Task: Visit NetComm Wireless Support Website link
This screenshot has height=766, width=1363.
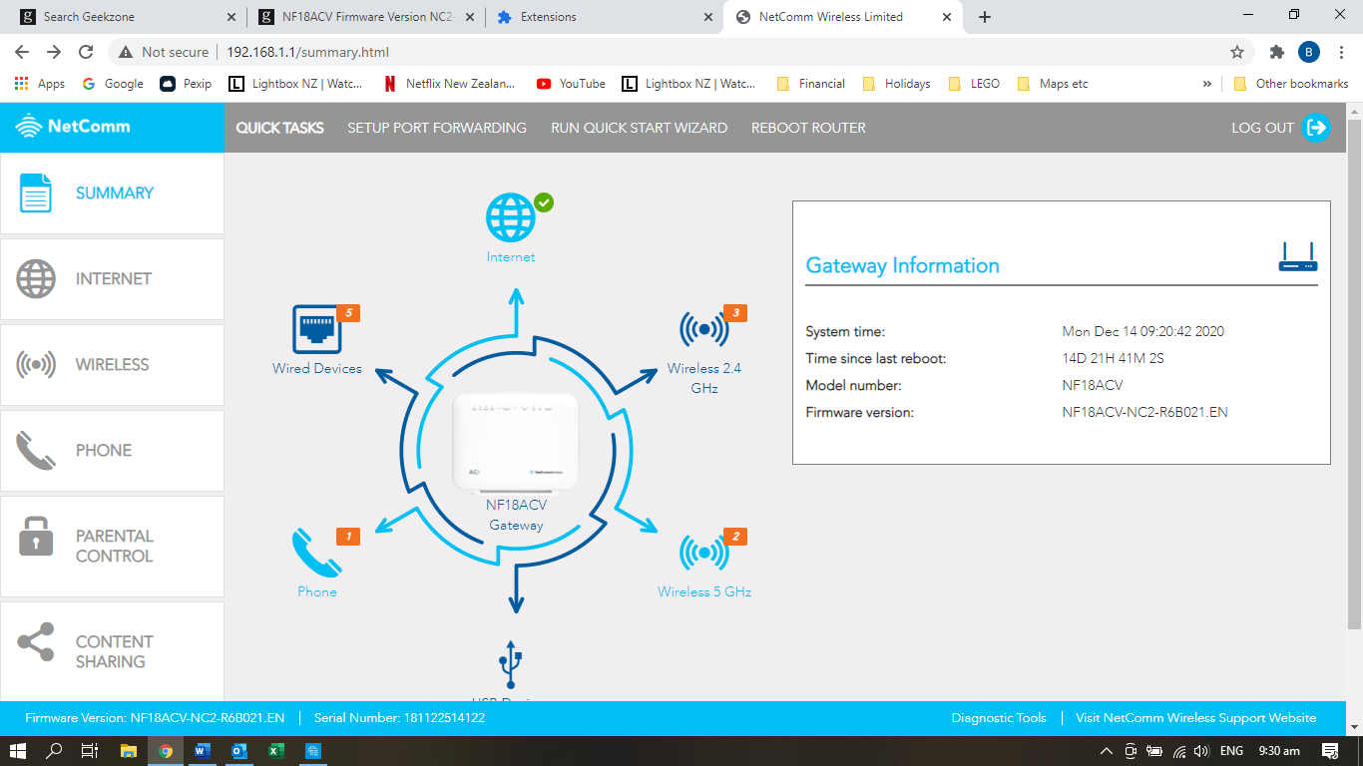Action: [x=1195, y=718]
